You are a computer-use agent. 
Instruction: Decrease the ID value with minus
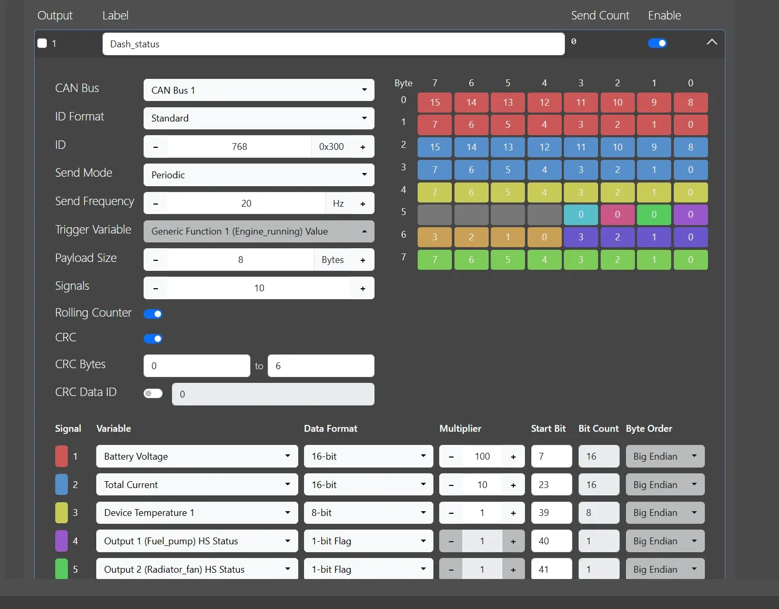pyautogui.click(x=156, y=147)
